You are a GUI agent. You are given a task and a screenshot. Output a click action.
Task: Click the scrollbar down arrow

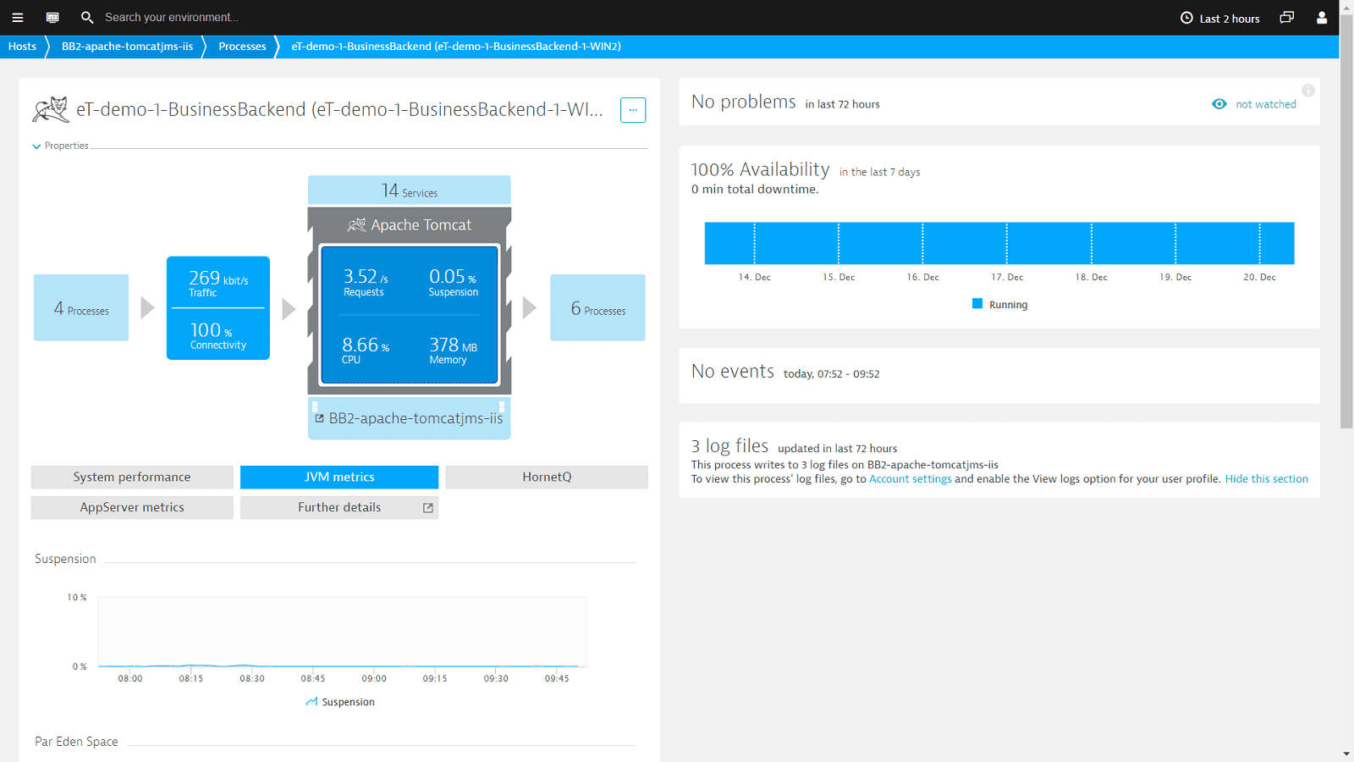coord(1346,754)
